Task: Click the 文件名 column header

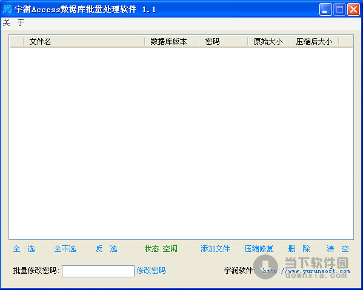Action: click(x=84, y=42)
